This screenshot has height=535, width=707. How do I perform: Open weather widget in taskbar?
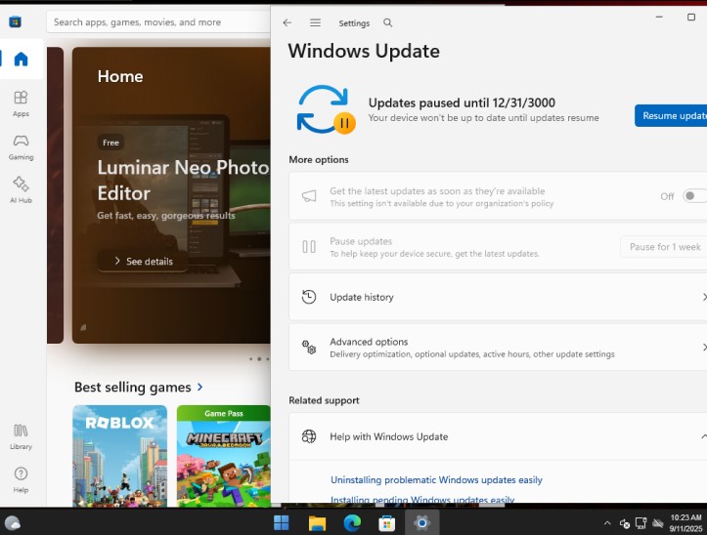[x=12, y=523]
